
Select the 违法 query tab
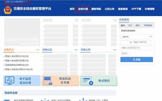coord(123,25)
